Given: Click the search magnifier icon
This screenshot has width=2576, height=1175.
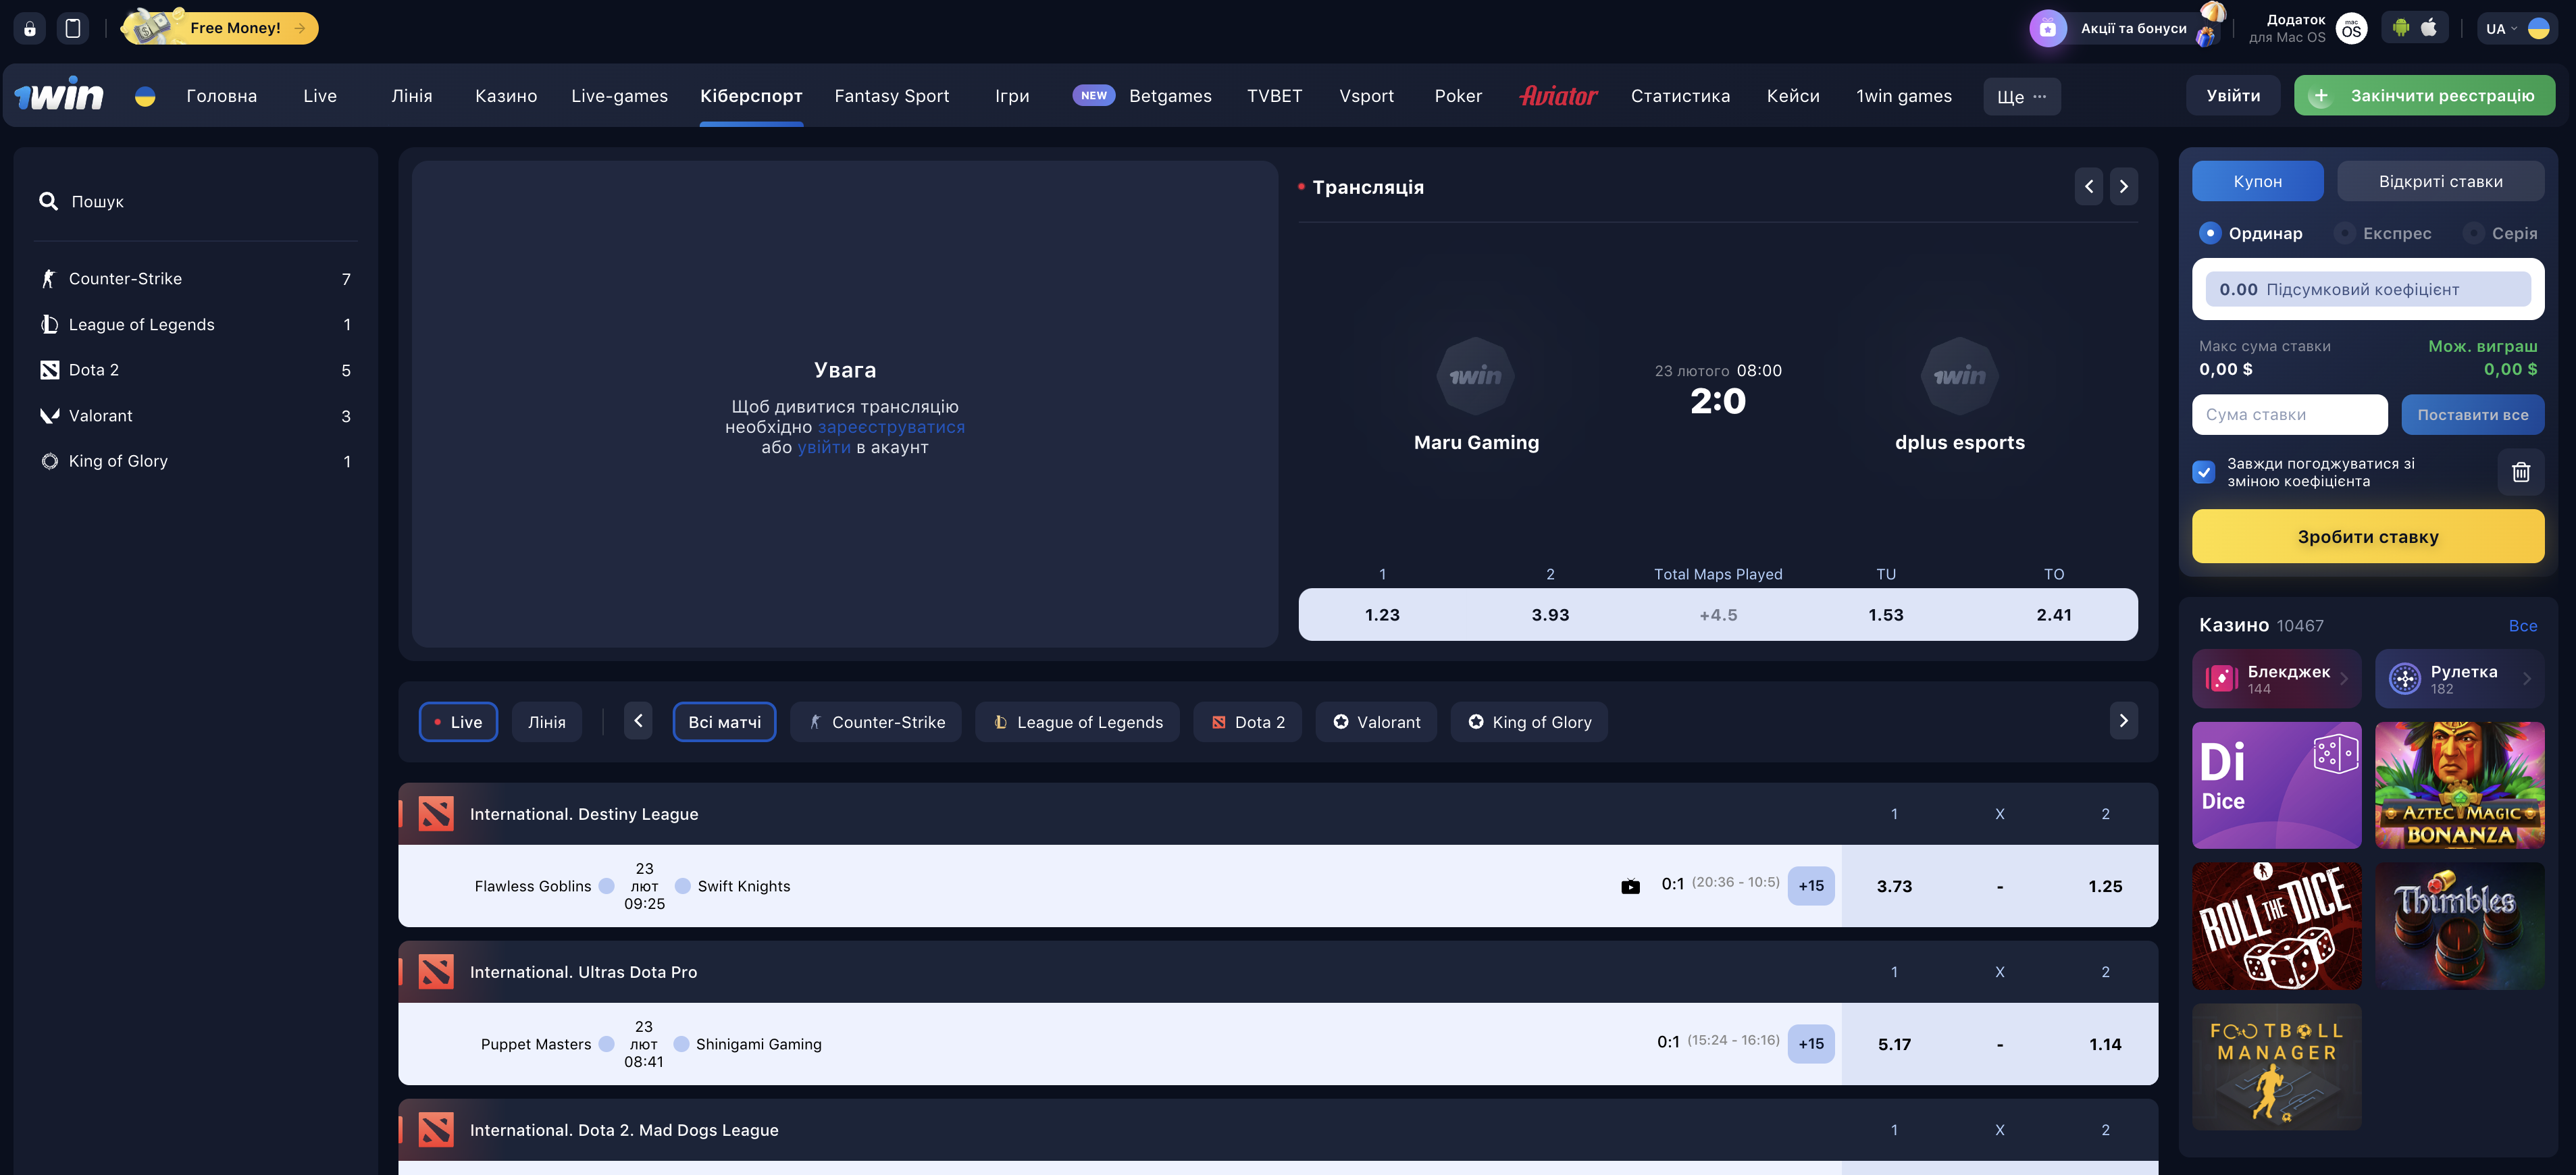Looking at the screenshot, I should (48, 201).
